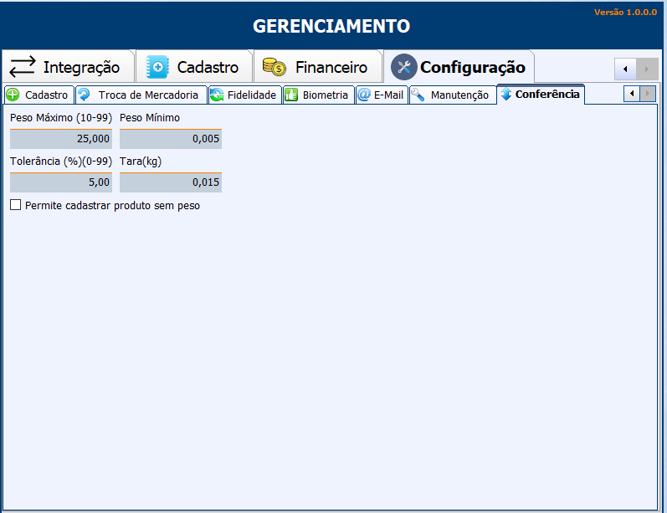Switch to the Conferência sub-tab
The width and height of the screenshot is (667, 513).
(x=540, y=94)
